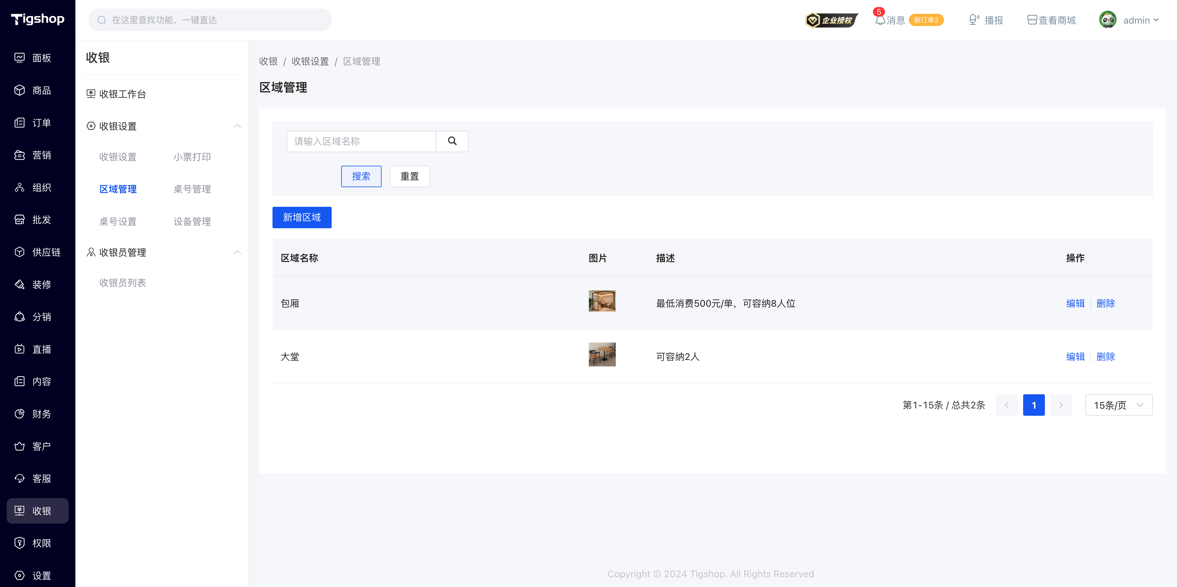
Task: Click the 可容纳2人 description cell
Action: click(678, 357)
